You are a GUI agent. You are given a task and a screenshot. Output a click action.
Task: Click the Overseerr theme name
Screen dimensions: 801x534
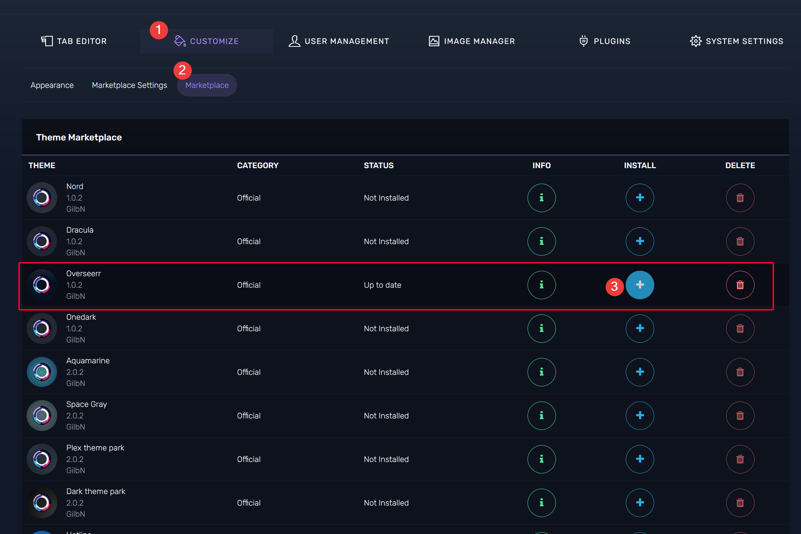(x=83, y=273)
